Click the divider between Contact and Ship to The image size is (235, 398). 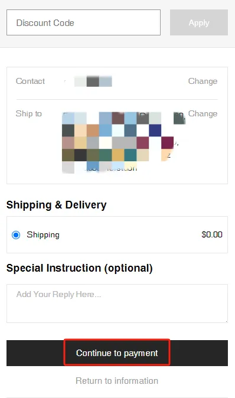pos(117,99)
